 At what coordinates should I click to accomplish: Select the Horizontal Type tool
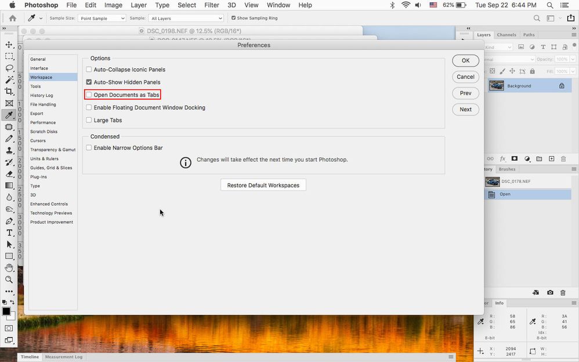click(x=9, y=233)
